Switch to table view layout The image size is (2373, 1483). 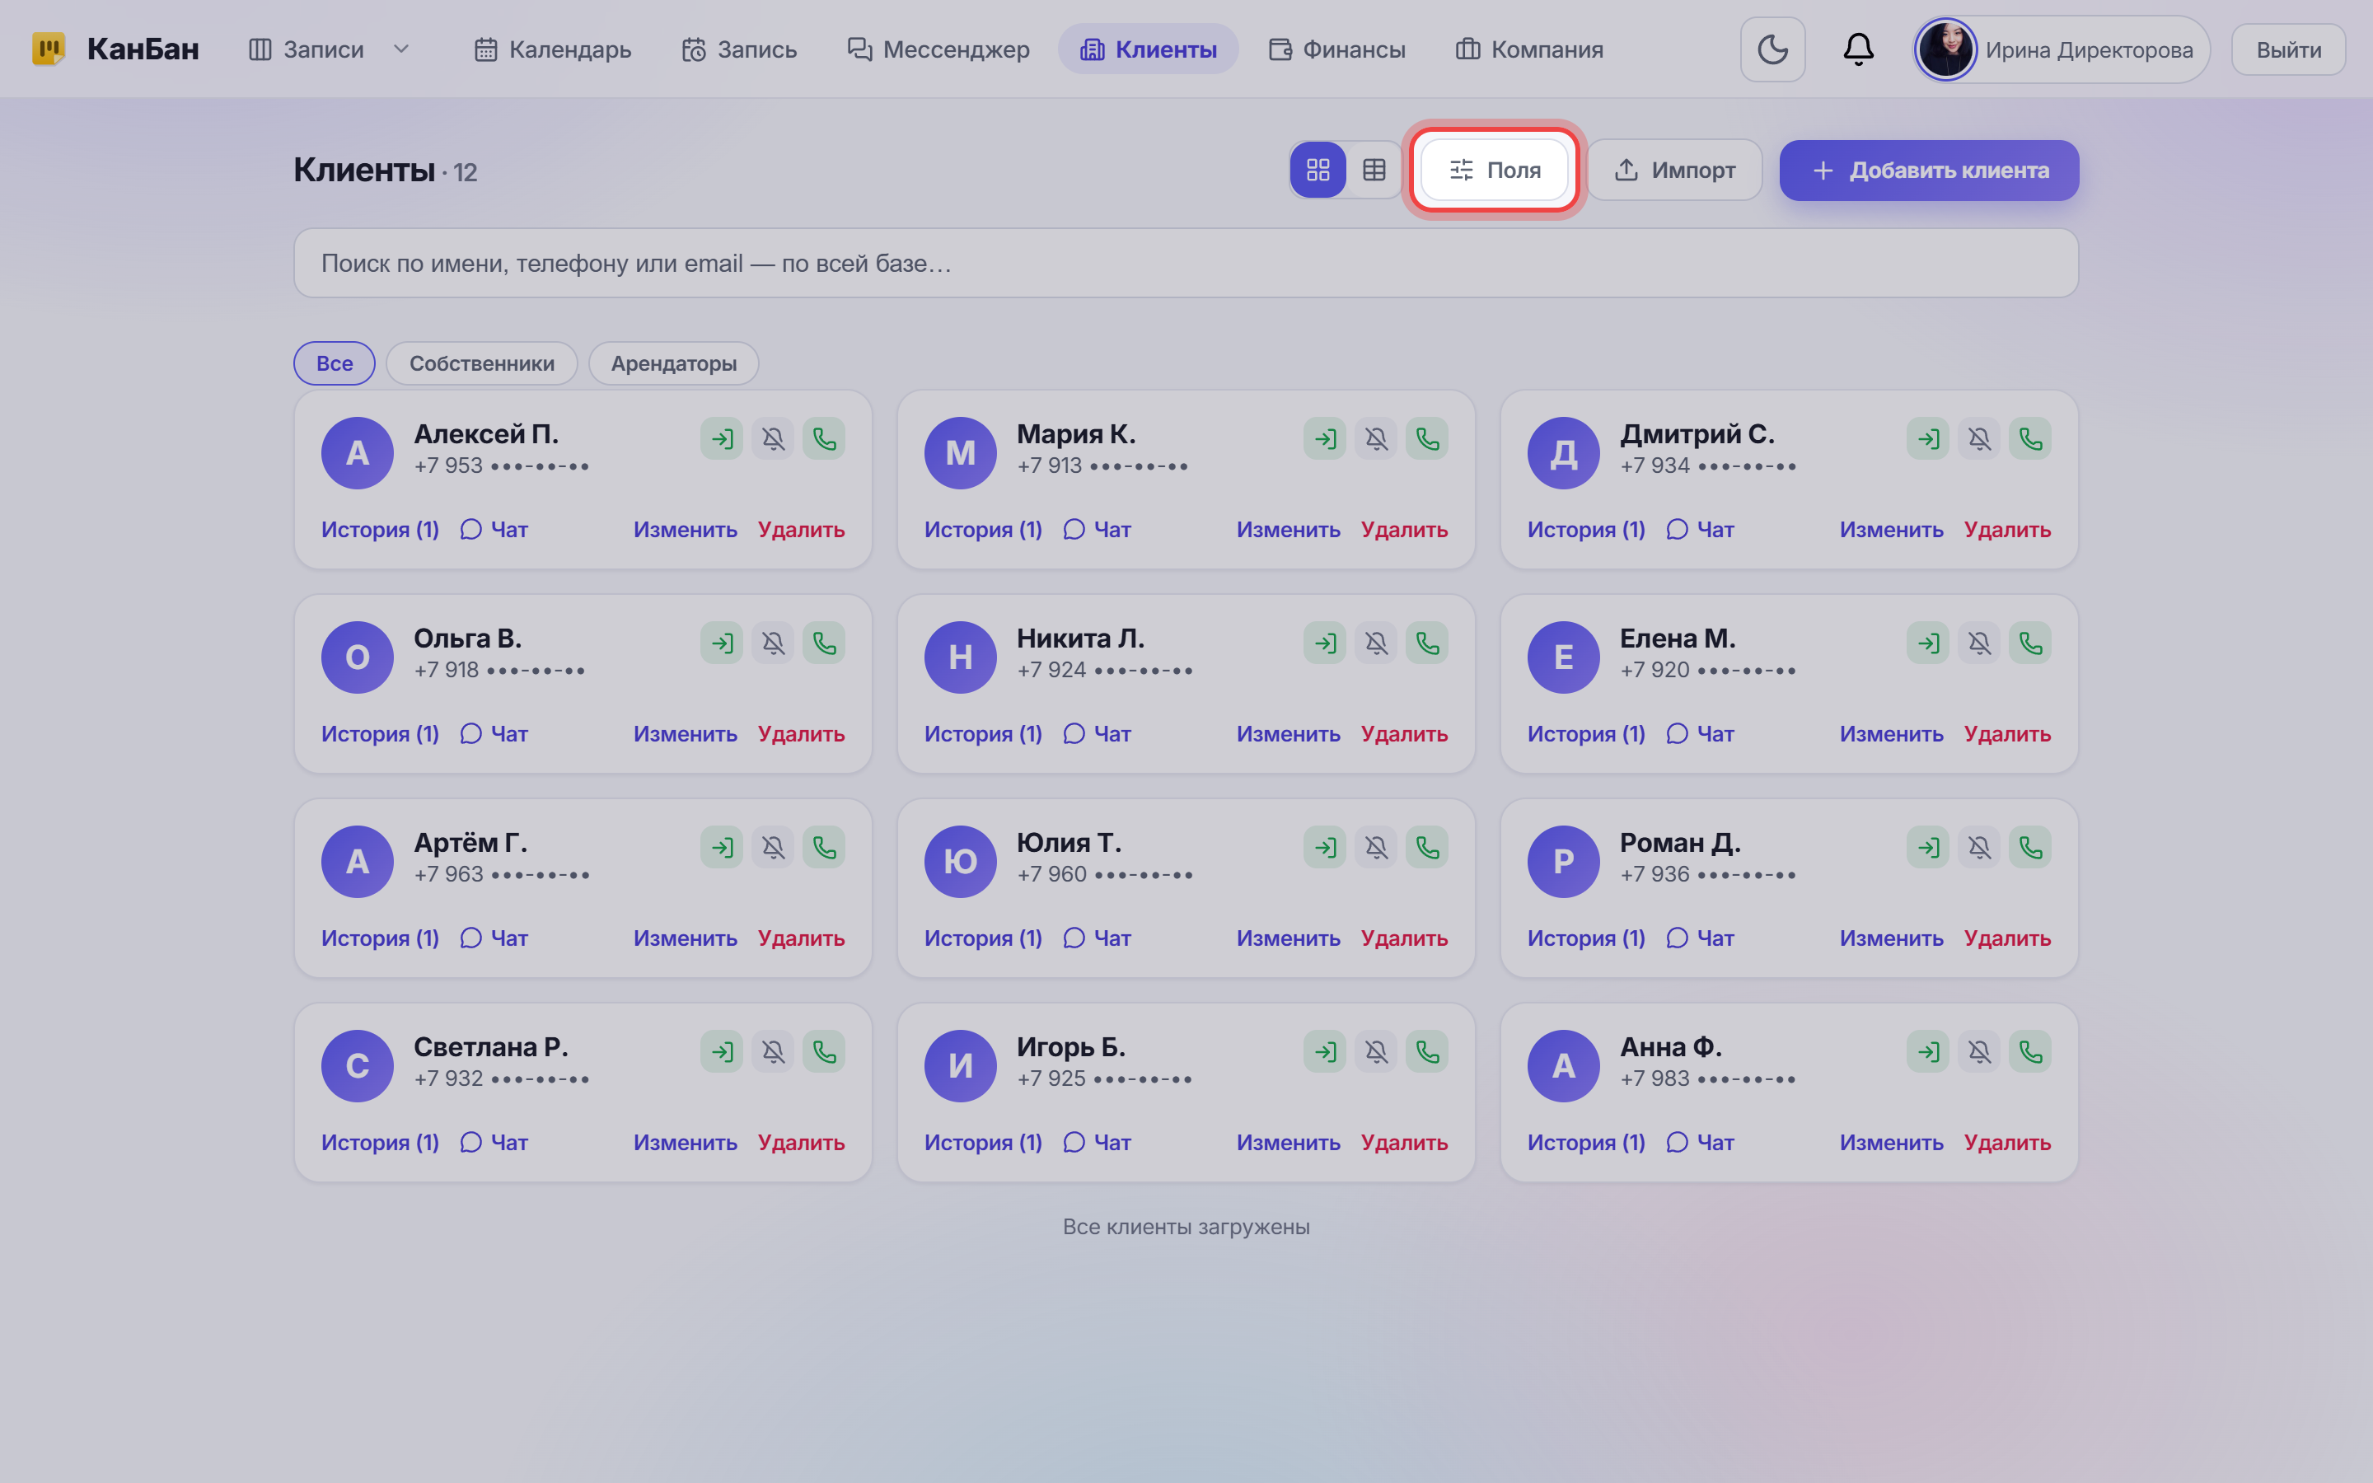(1374, 170)
